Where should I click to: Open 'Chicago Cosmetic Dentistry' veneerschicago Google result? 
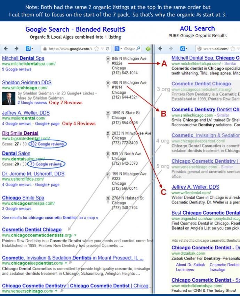77,286
